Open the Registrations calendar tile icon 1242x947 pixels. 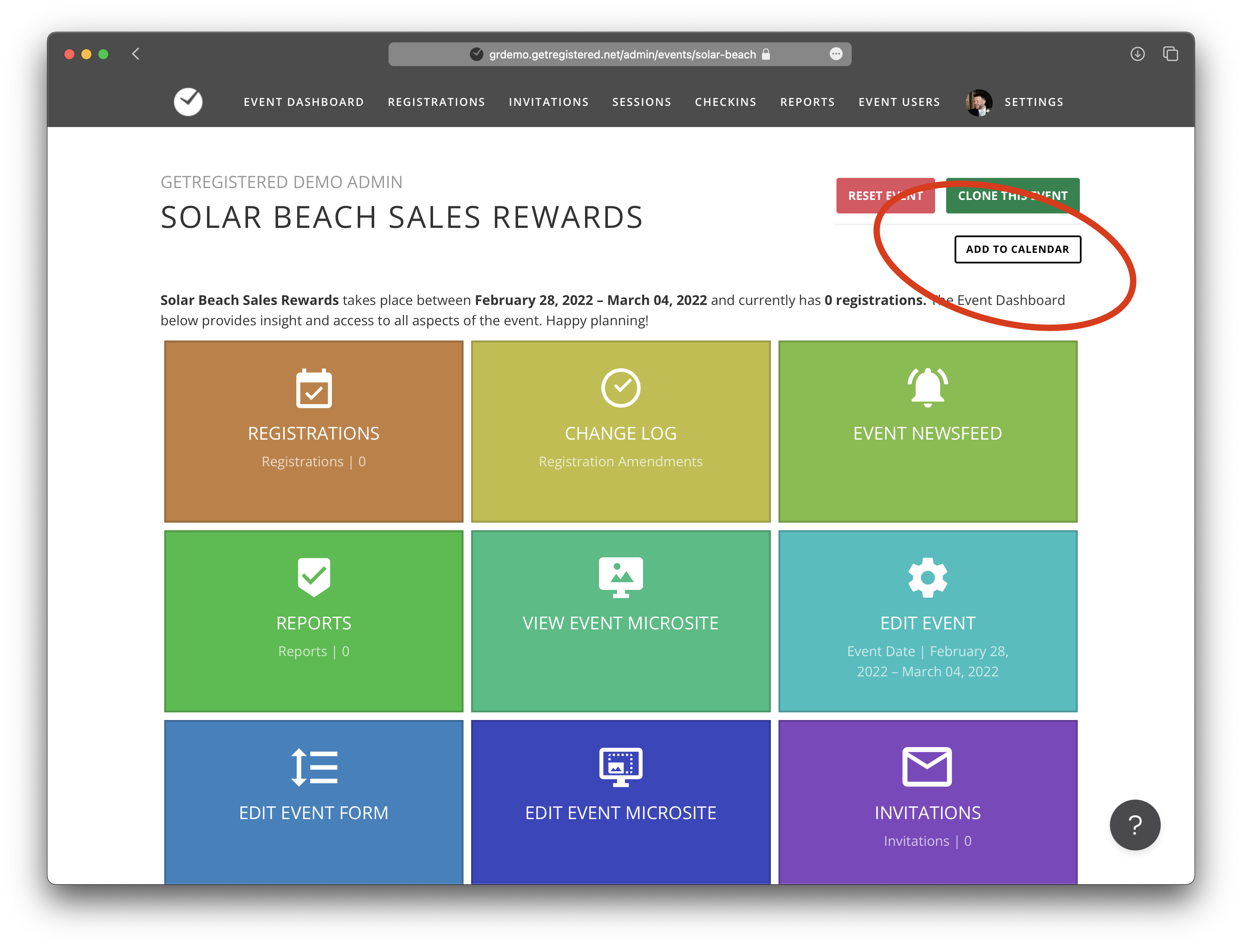coord(313,388)
